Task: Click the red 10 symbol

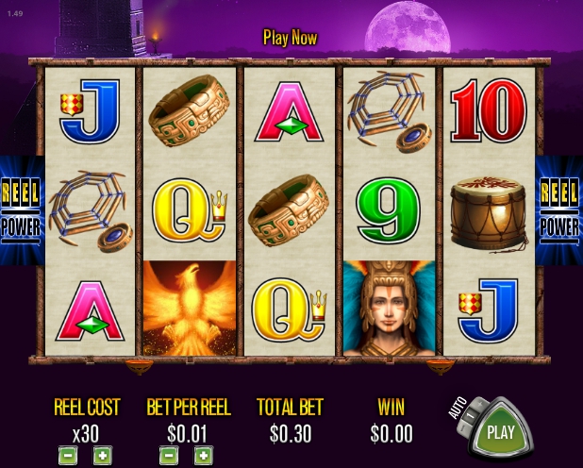Action: pos(489,110)
